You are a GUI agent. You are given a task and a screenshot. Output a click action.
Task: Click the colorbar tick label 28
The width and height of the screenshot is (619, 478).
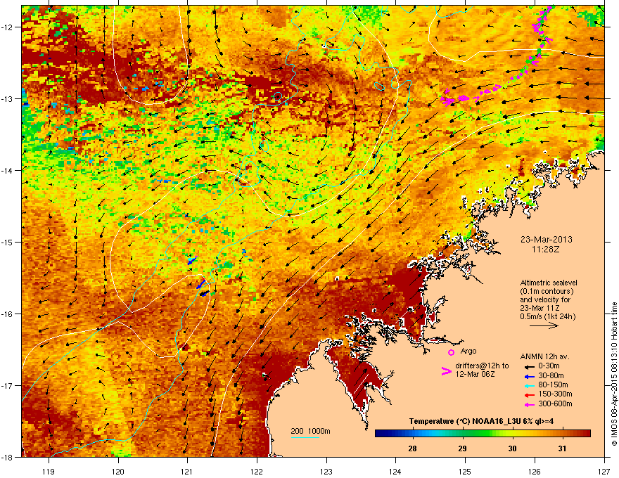(x=412, y=448)
